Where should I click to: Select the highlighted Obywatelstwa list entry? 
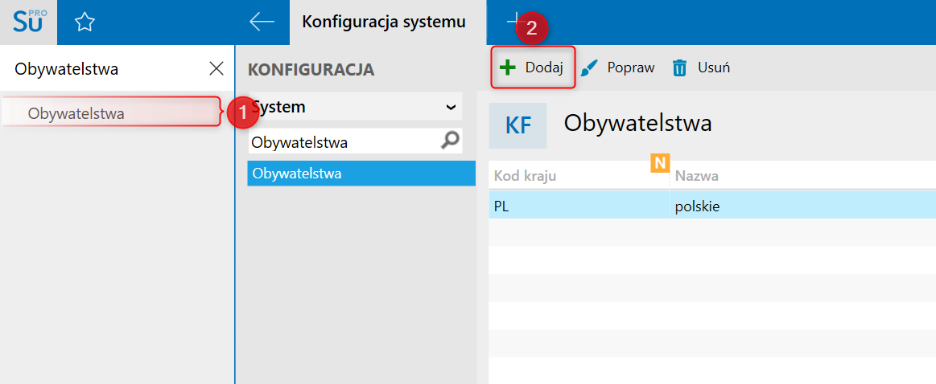[x=361, y=173]
